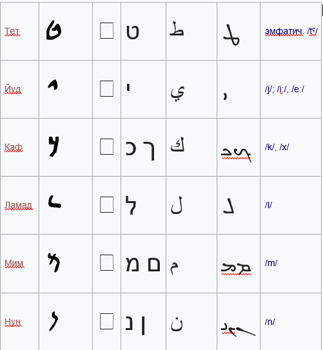The image size is (323, 350).
Task: Click the Тет letter name link
Action: pos(12,31)
